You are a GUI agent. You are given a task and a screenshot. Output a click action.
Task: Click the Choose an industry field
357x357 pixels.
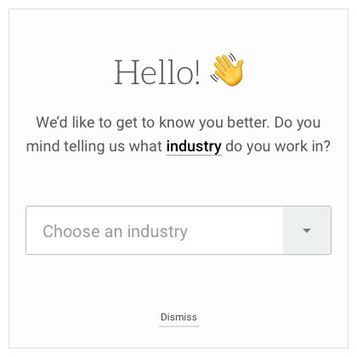click(x=178, y=230)
